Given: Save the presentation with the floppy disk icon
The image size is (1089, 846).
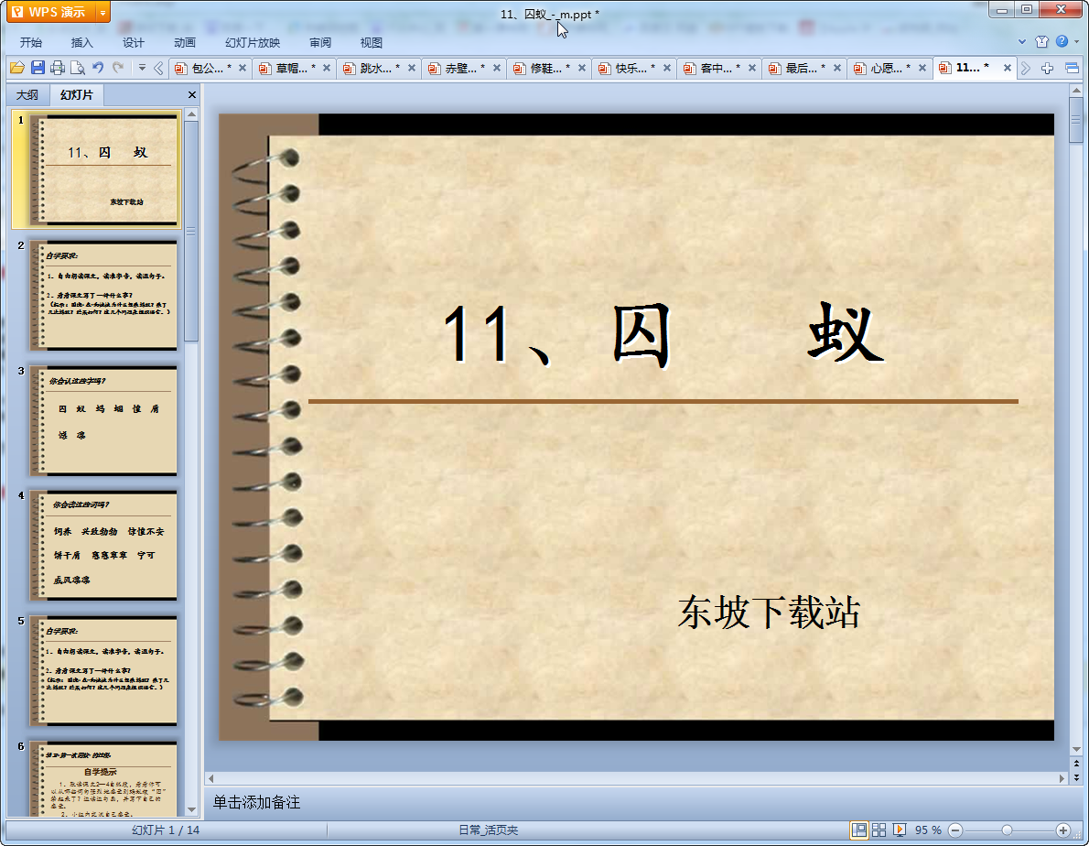Looking at the screenshot, I should [38, 68].
